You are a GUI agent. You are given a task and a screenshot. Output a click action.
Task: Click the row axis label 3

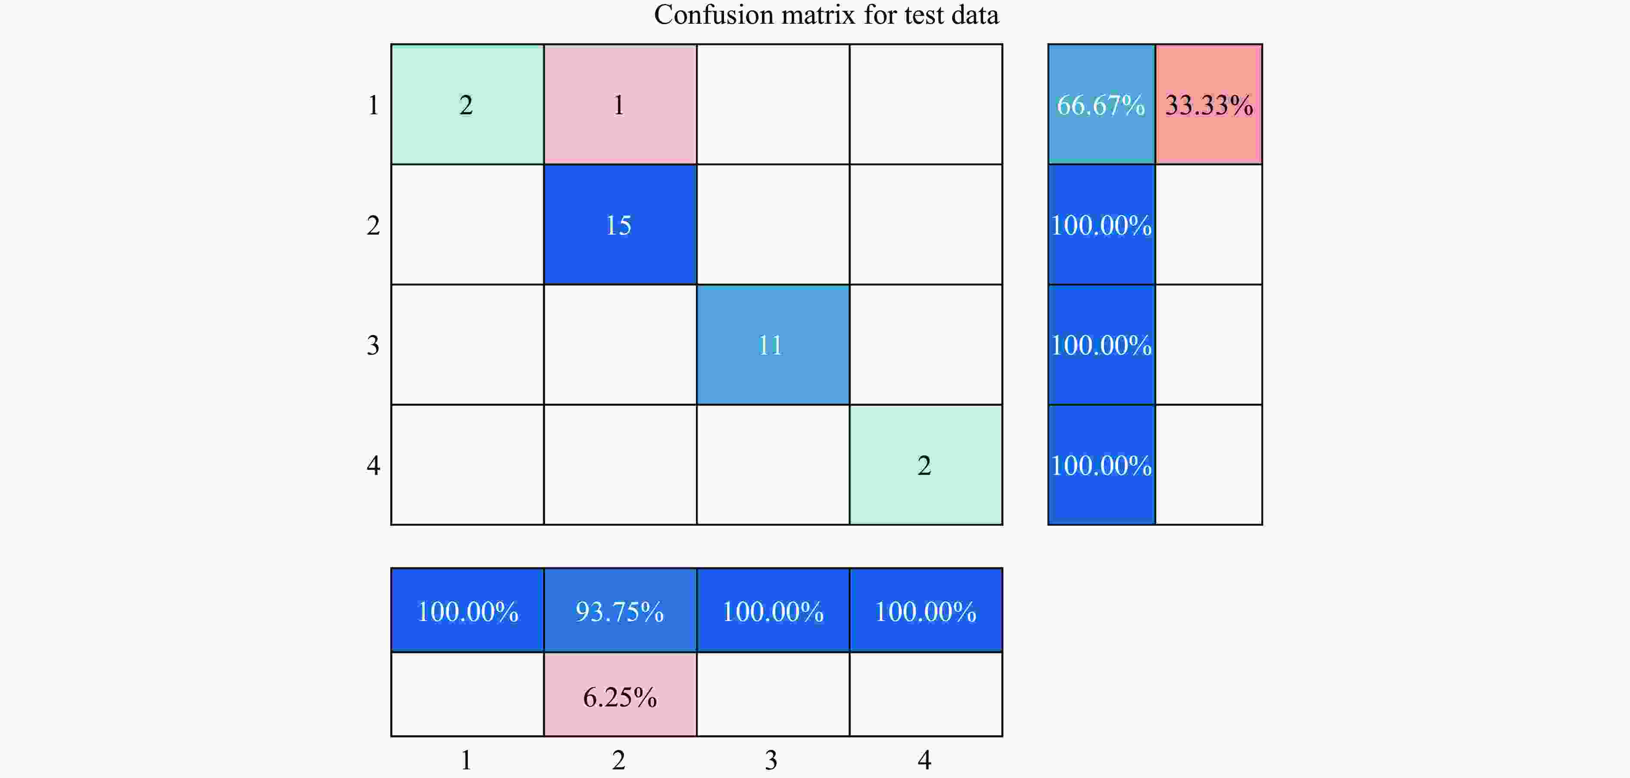click(373, 345)
